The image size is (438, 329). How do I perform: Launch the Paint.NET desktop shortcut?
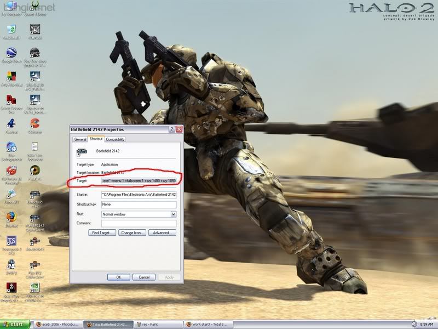[x=11, y=195]
